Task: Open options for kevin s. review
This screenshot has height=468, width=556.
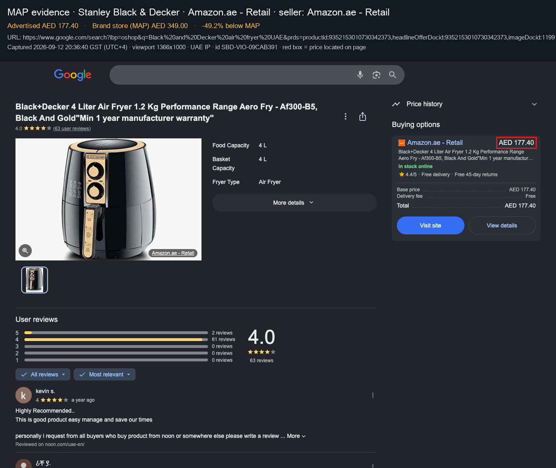Action: click(373, 395)
